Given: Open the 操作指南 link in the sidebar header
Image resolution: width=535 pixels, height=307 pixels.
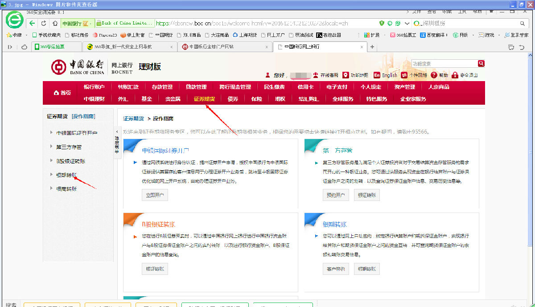Looking at the screenshot, I should point(83,116).
